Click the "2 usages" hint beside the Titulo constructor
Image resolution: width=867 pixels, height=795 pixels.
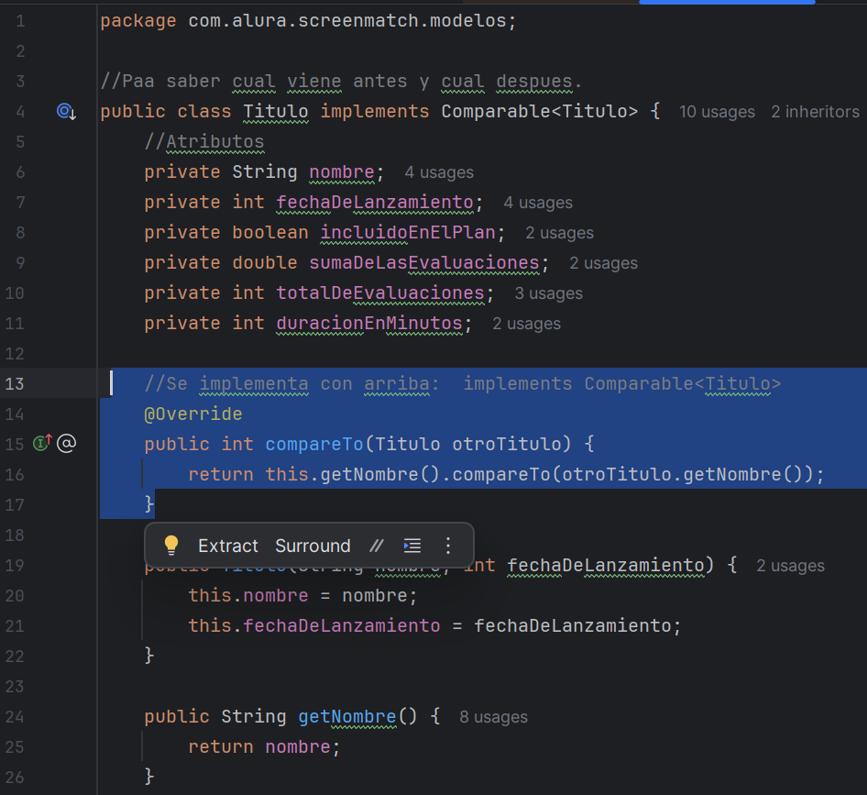[x=790, y=566]
